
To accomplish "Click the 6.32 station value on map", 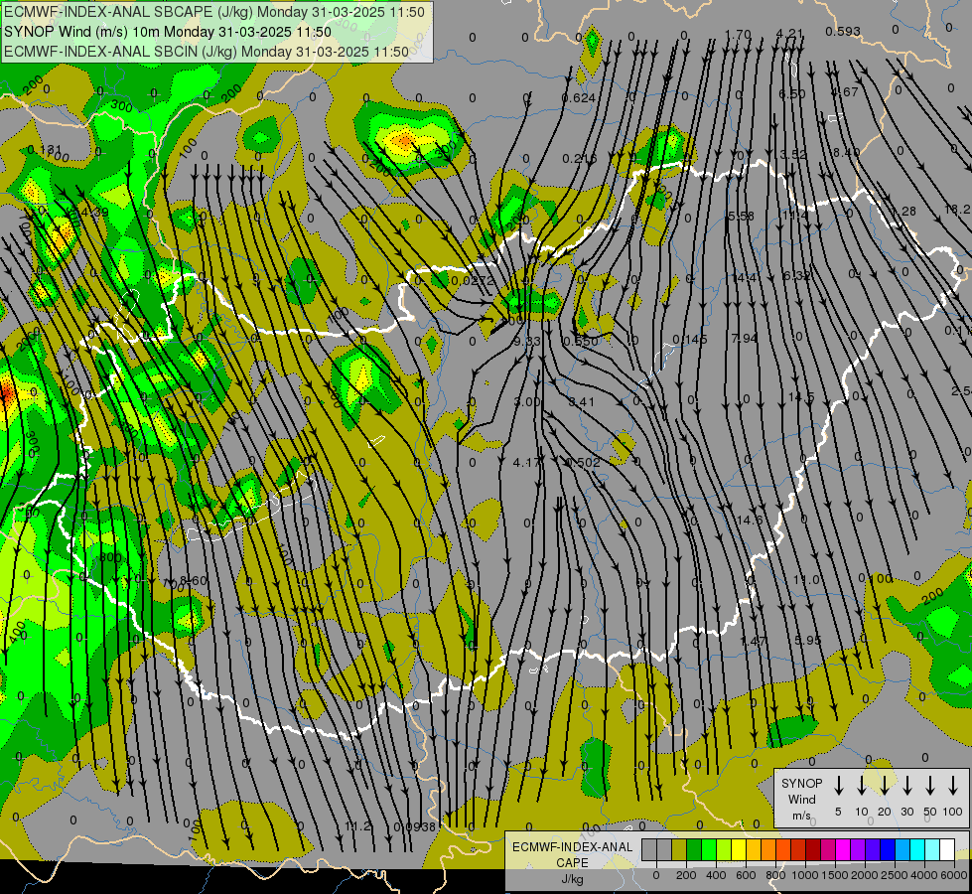I will coord(796,275).
